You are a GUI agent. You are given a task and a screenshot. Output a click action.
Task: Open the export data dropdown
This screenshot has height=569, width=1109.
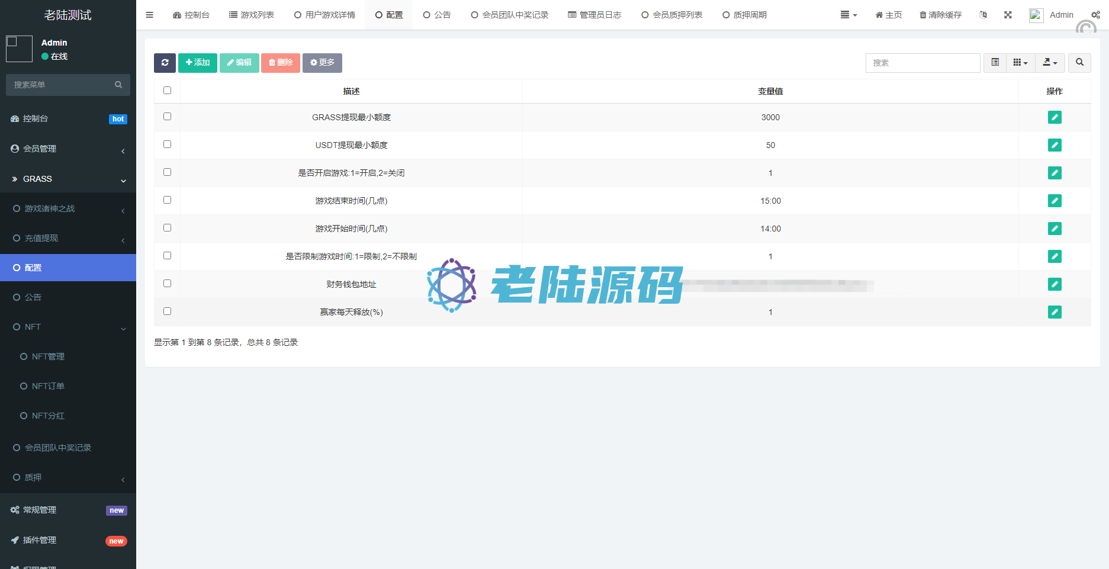pos(1049,63)
